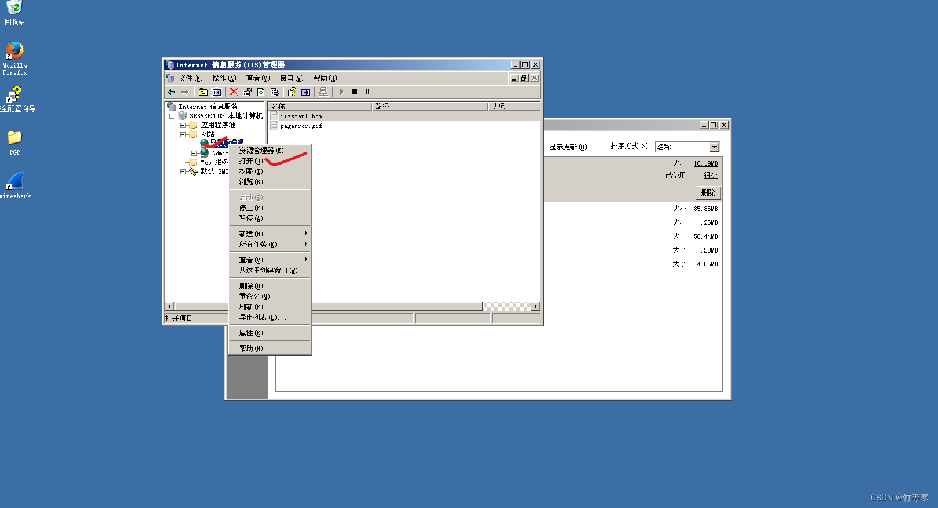This screenshot has width=938, height=508.
Task: Select the 应用程序池 folder in tree
Action: click(x=218, y=125)
